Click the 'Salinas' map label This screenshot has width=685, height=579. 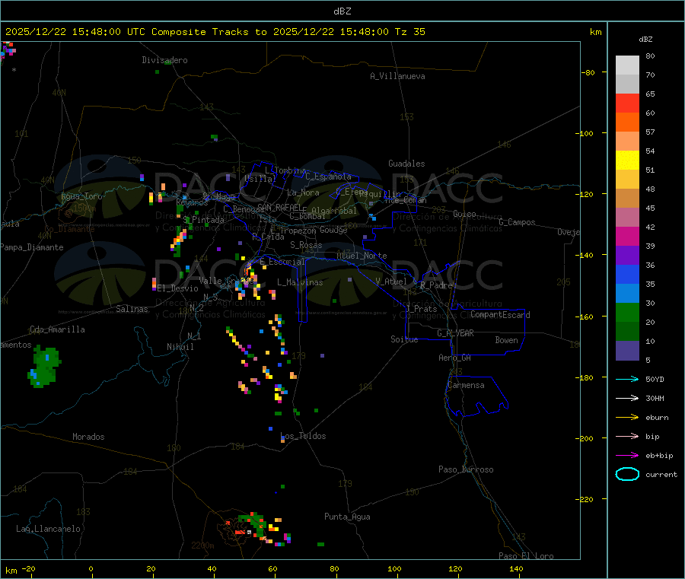pos(132,309)
